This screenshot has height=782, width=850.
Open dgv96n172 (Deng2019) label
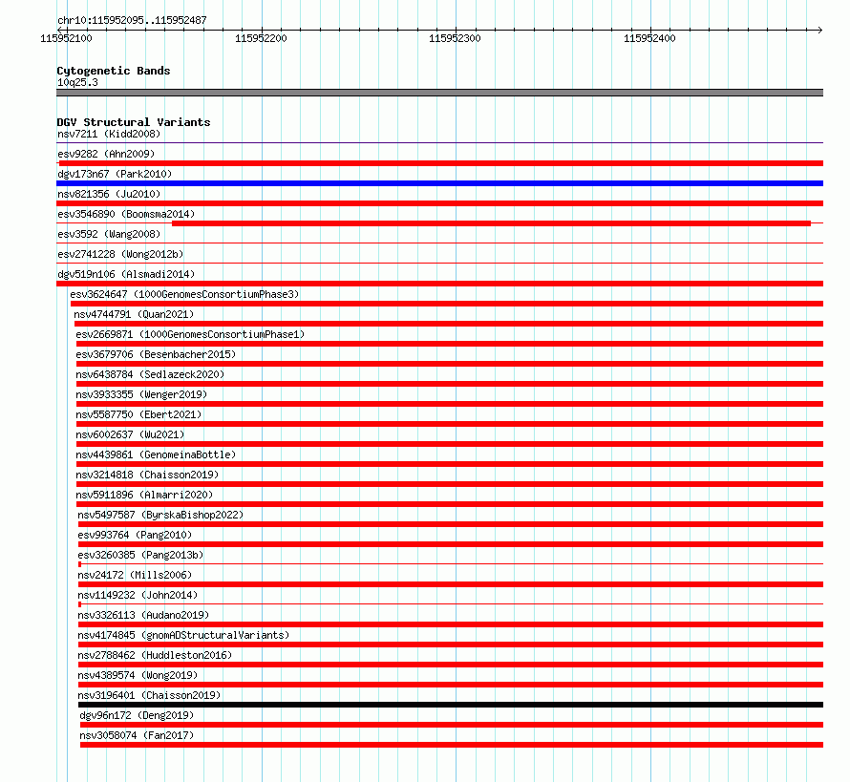pyautogui.click(x=137, y=715)
